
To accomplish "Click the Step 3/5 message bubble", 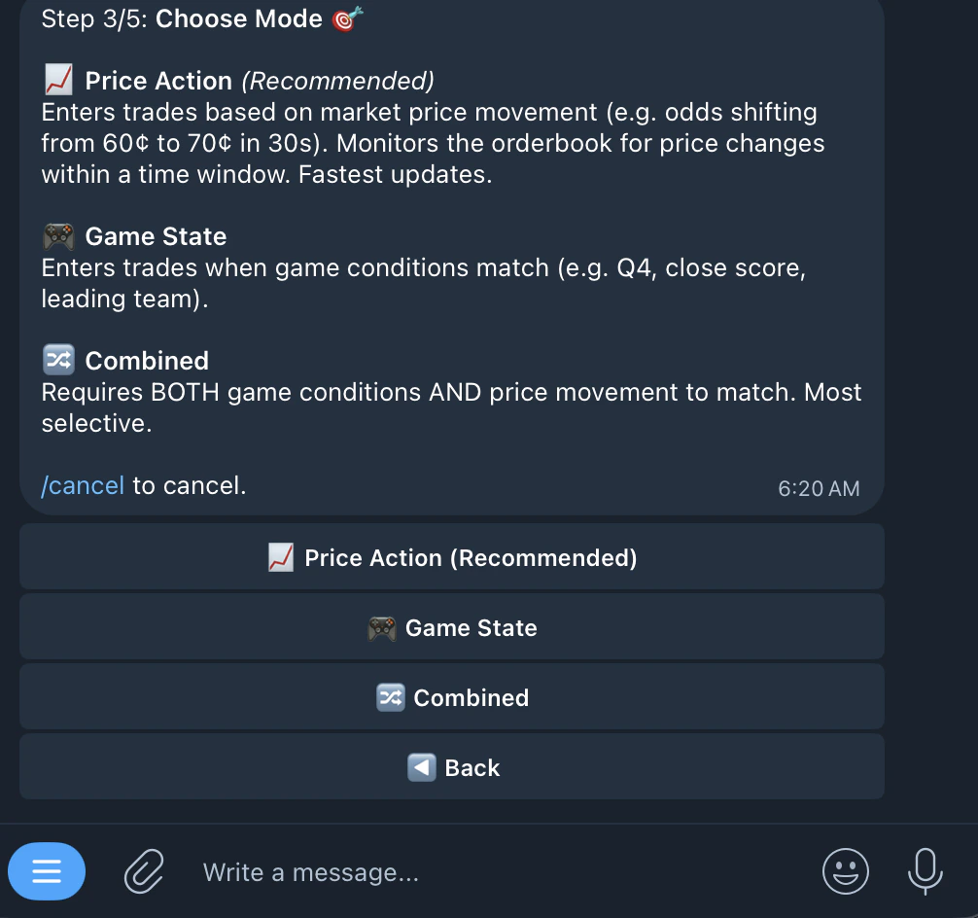I will click(452, 258).
